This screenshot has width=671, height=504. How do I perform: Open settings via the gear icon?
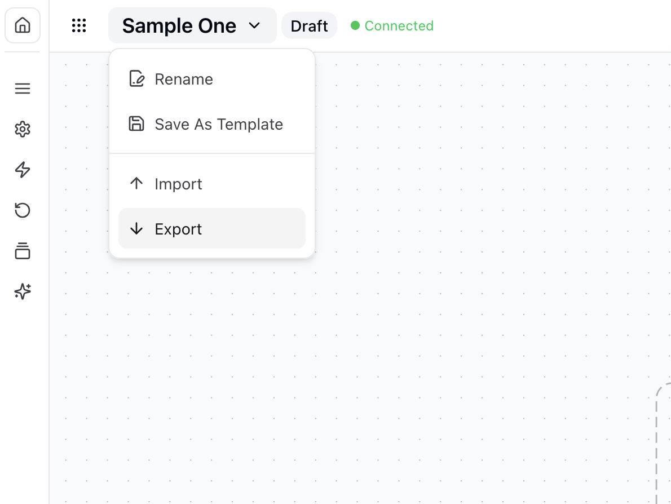point(23,130)
